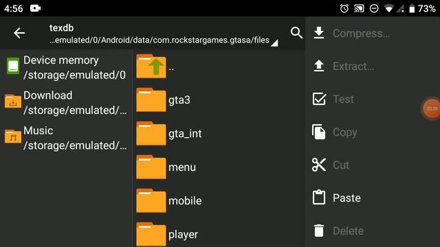
Task: Open the gta_int folder icon
Action: click(x=151, y=134)
